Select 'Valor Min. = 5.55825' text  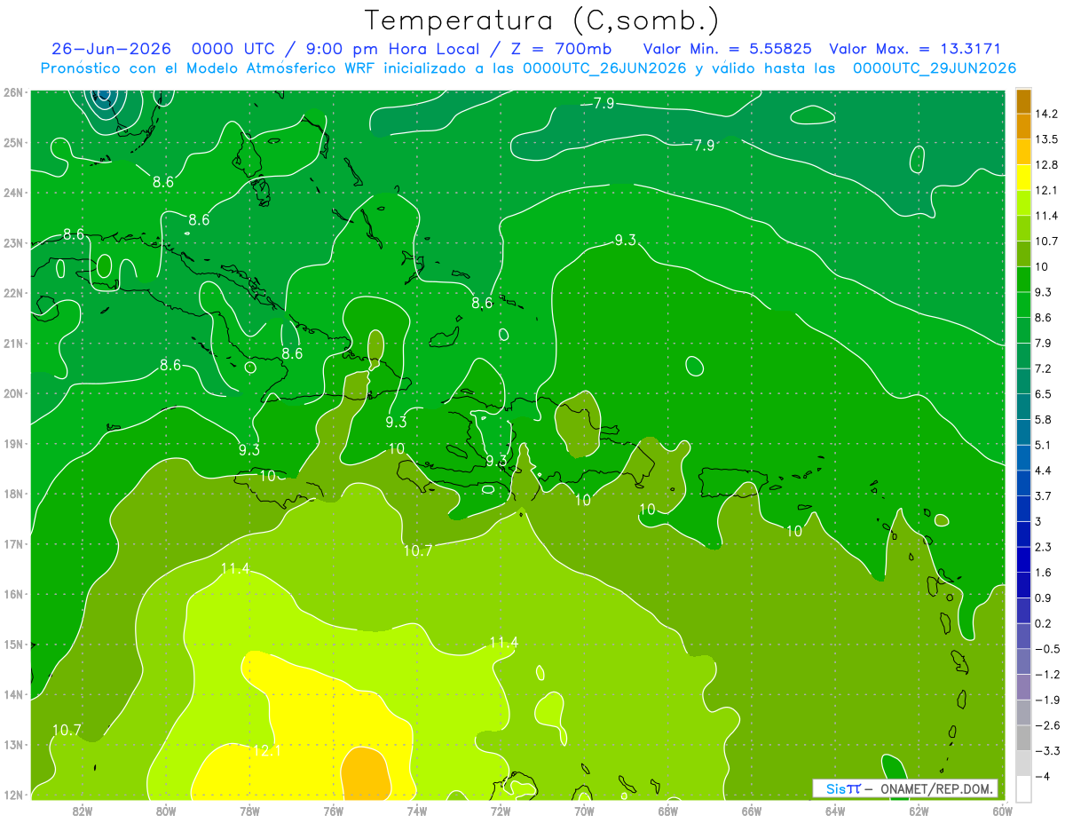click(x=727, y=50)
